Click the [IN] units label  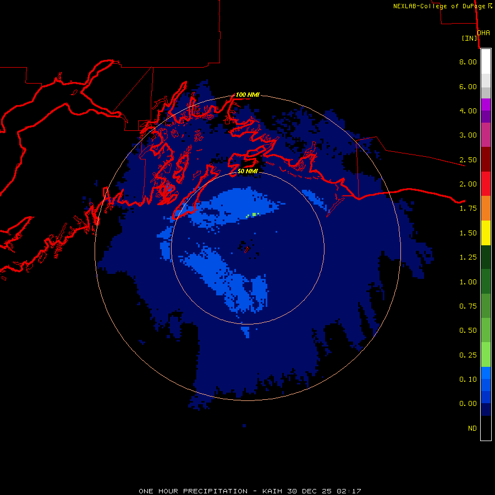tap(470, 38)
